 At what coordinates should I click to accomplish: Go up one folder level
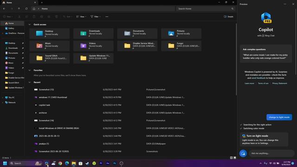tap(19, 9)
